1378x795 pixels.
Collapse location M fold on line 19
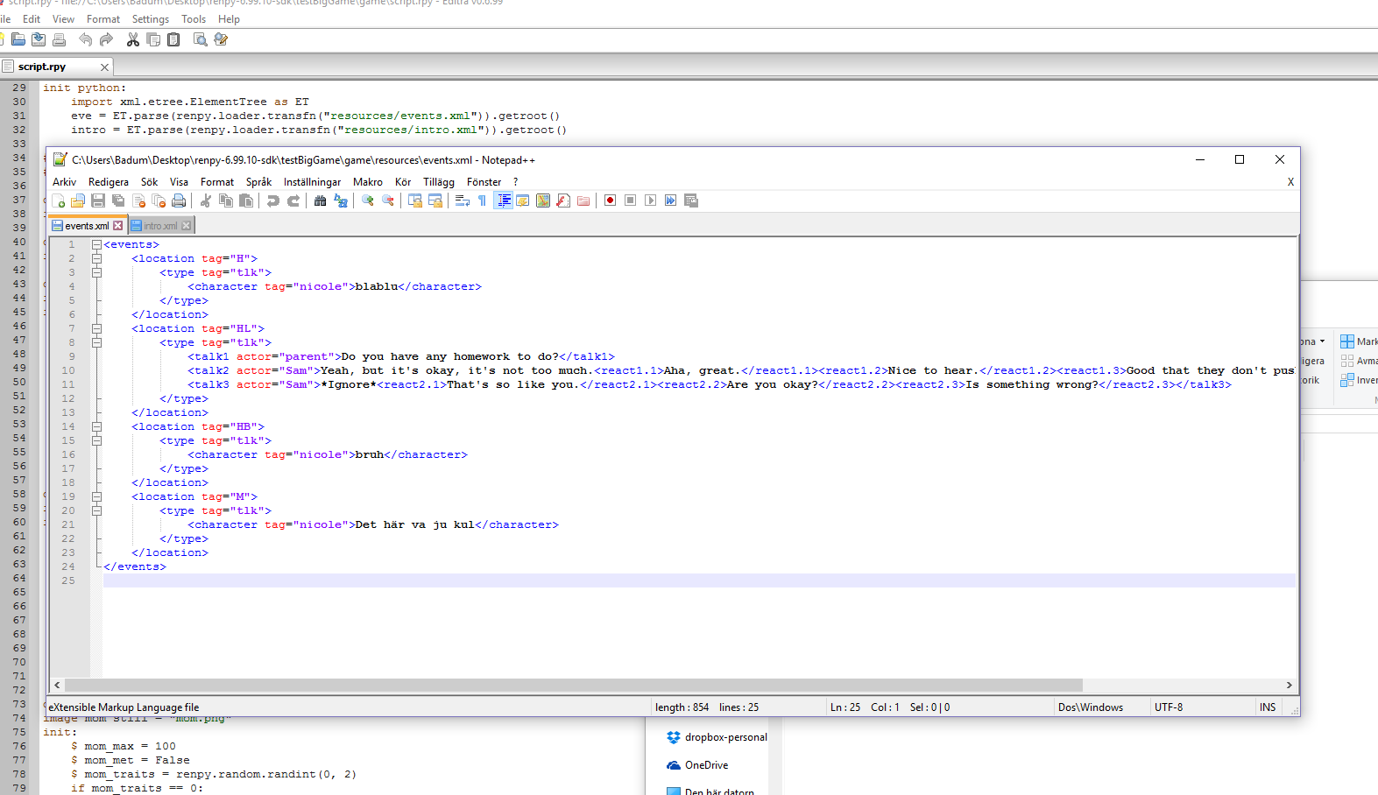(x=96, y=496)
